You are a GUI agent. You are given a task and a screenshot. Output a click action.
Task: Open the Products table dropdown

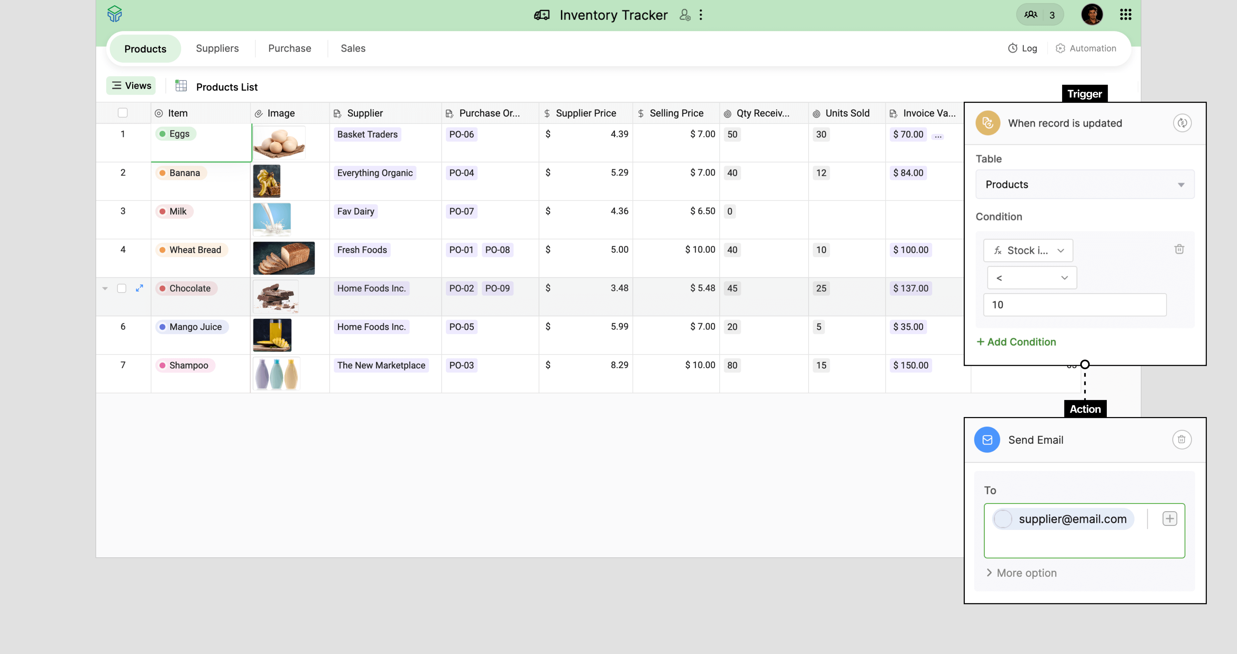point(1084,185)
